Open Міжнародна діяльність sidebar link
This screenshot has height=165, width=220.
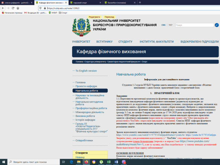[x=90, y=112]
